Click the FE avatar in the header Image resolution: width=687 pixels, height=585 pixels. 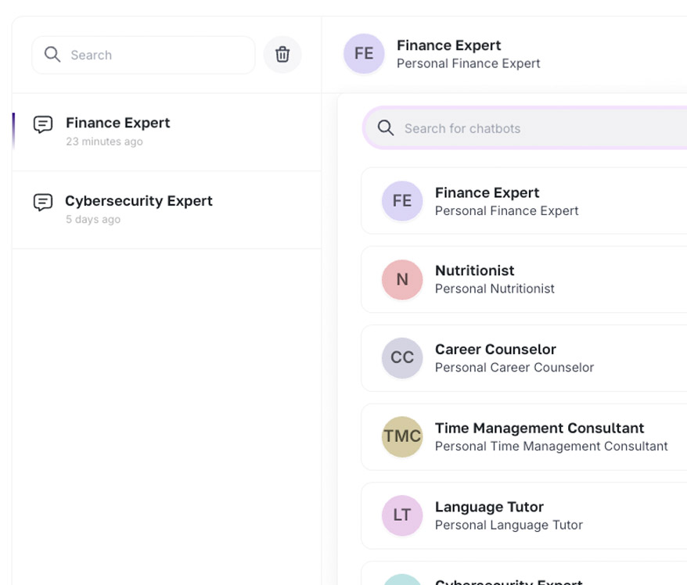[364, 54]
